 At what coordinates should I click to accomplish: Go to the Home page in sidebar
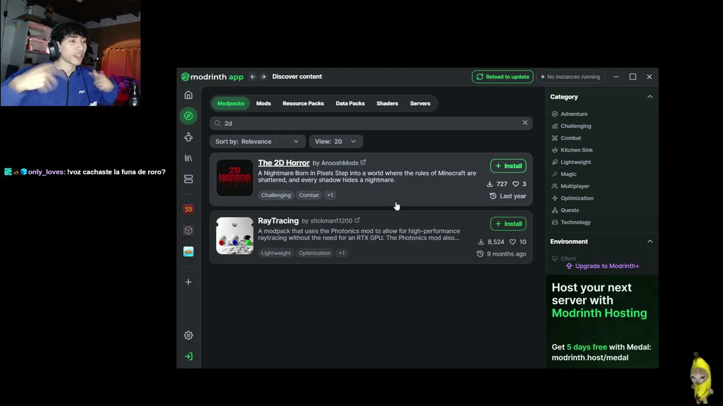(x=189, y=95)
